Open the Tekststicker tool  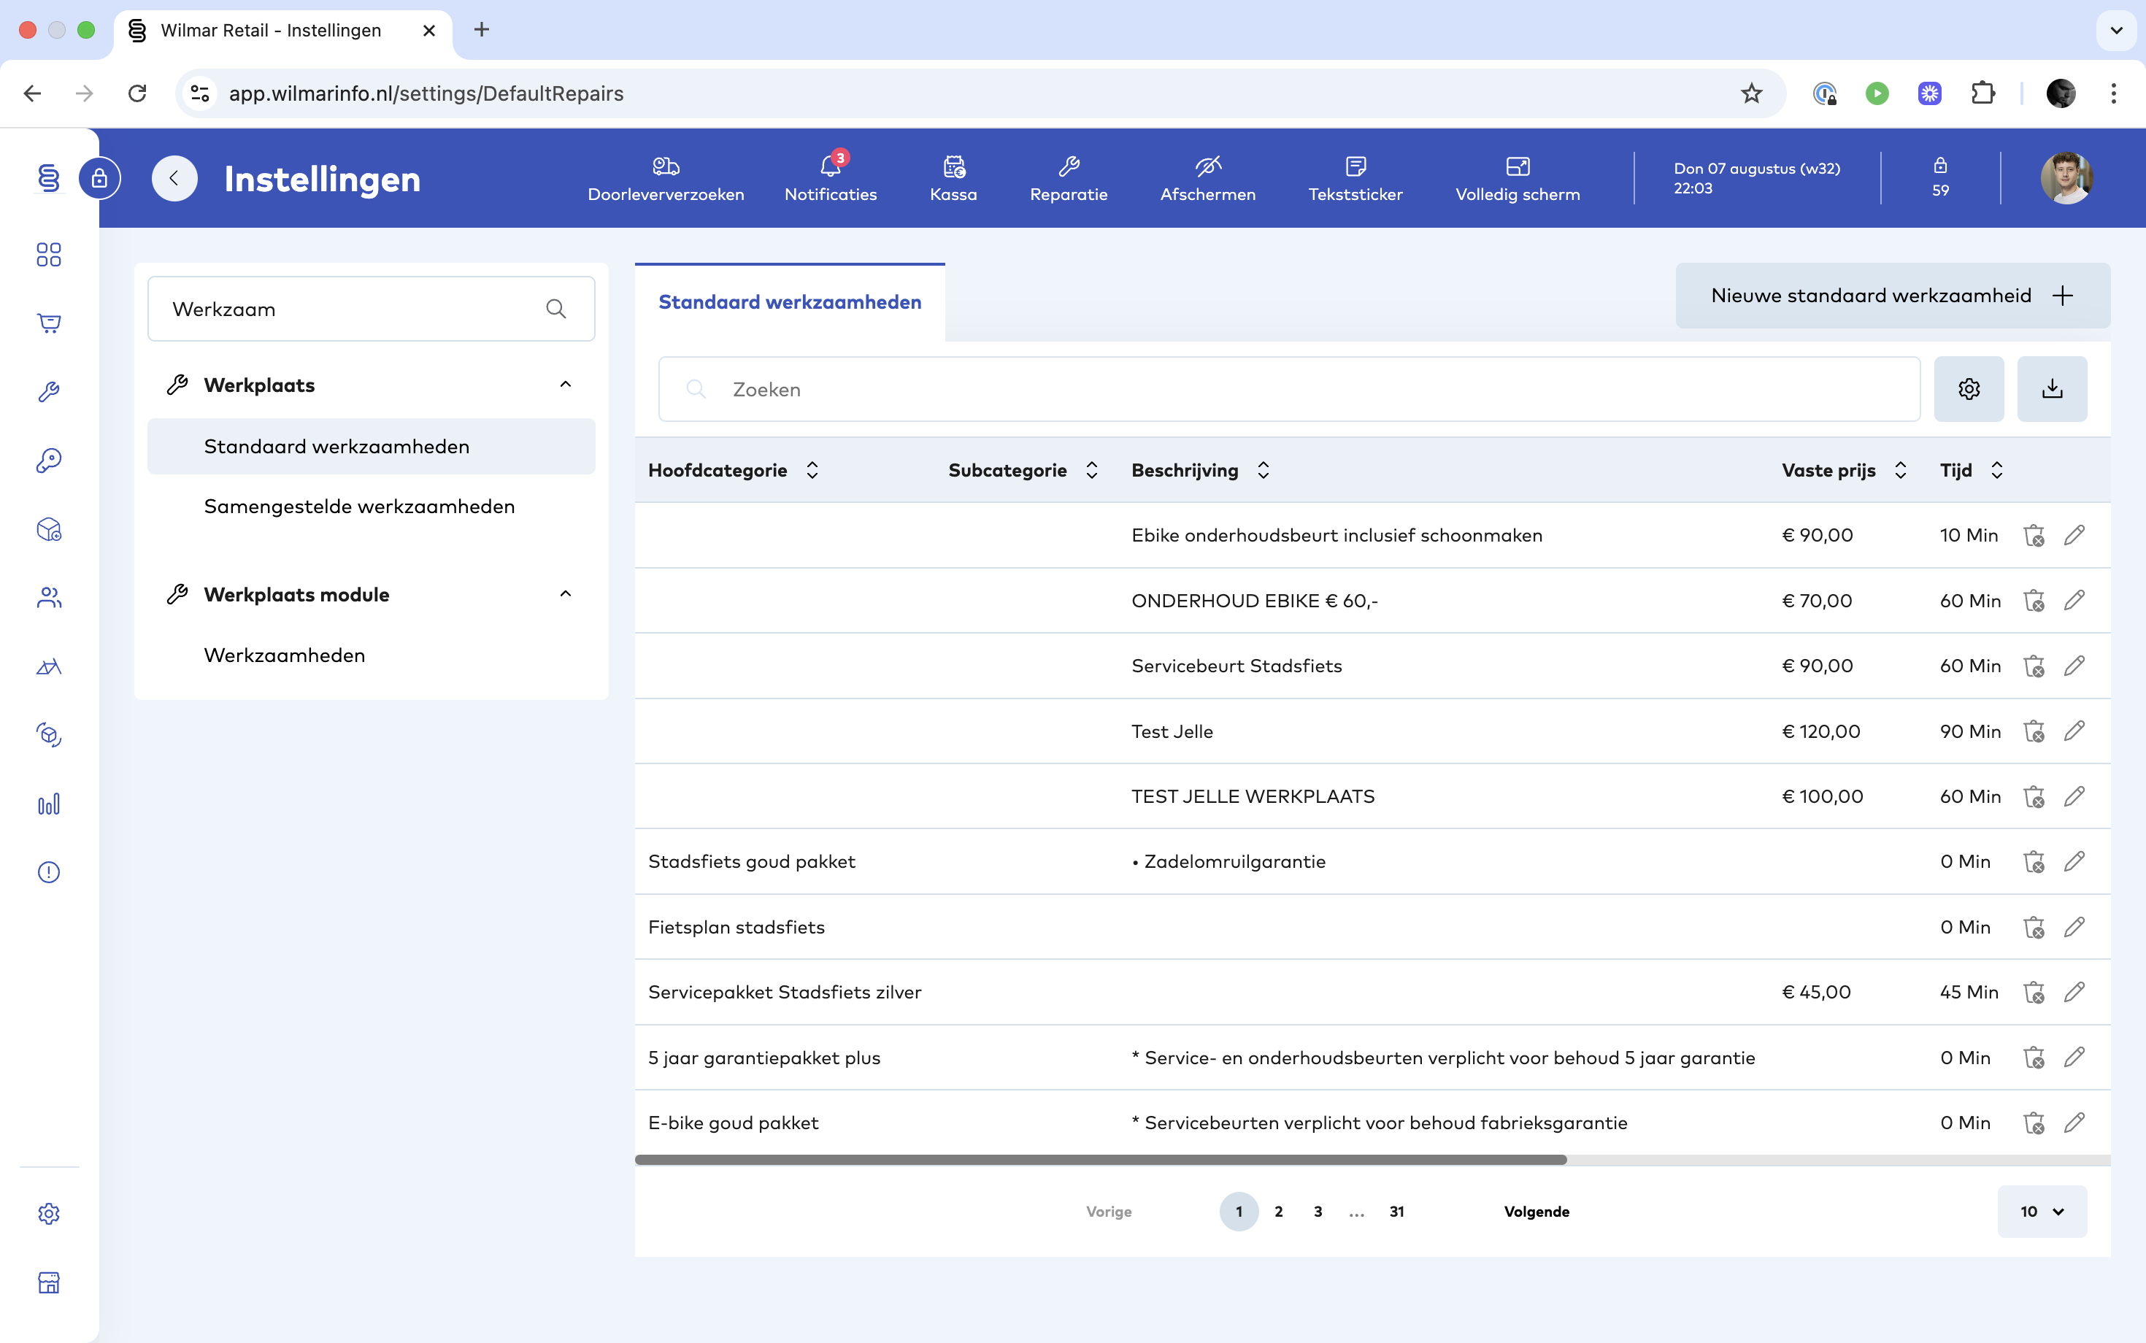pos(1355,179)
